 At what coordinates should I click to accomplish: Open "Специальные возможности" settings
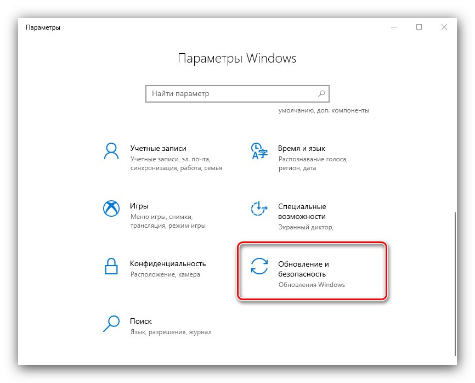[302, 211]
